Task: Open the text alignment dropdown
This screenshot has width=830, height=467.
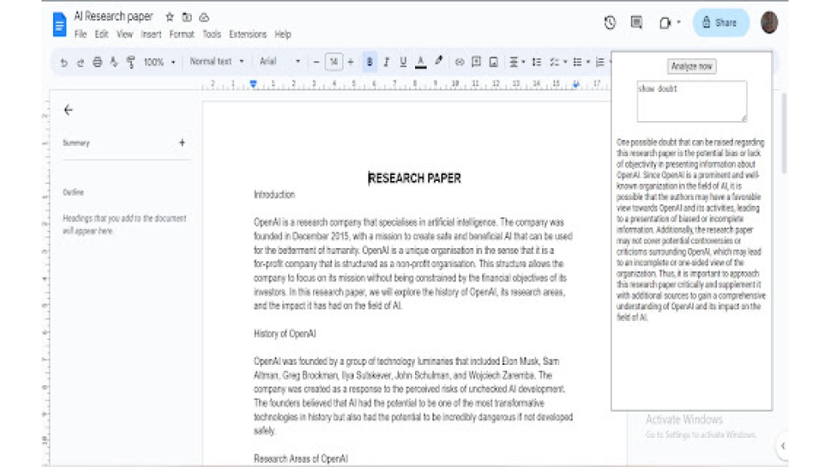Action: pos(516,62)
